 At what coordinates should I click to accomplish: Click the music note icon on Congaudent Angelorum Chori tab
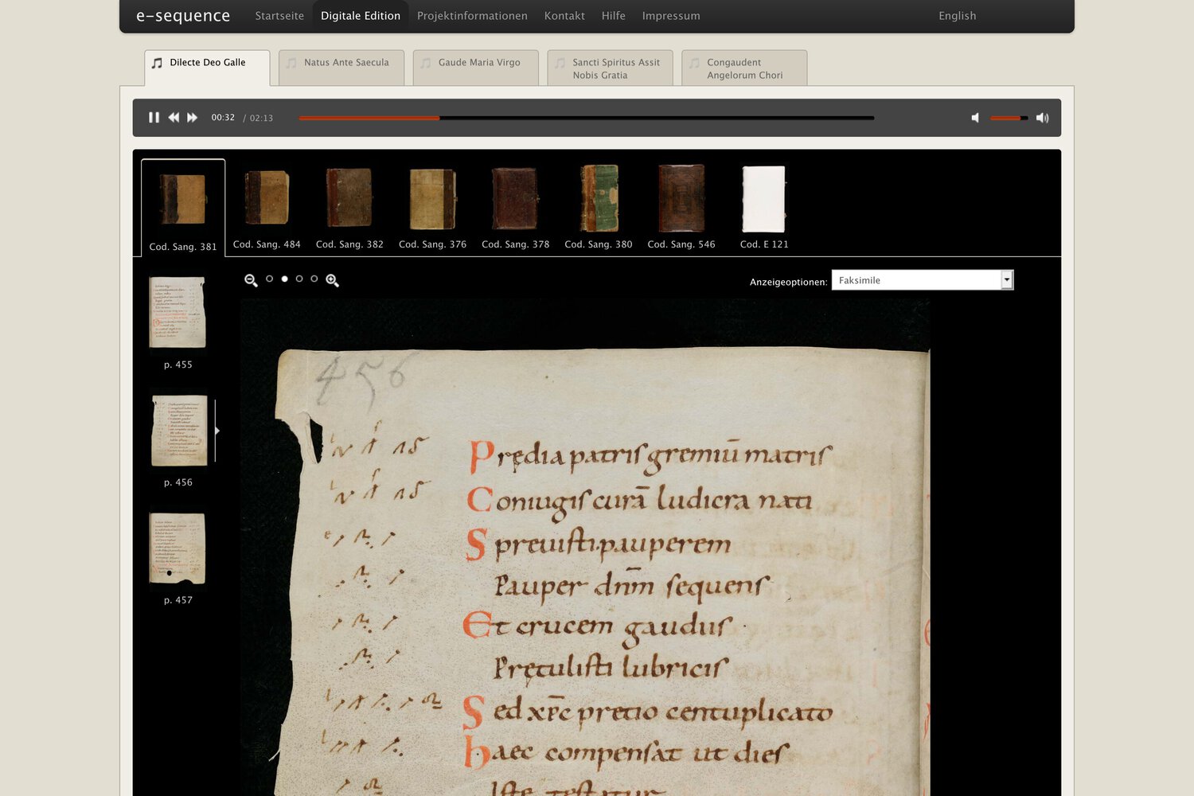coord(695,63)
